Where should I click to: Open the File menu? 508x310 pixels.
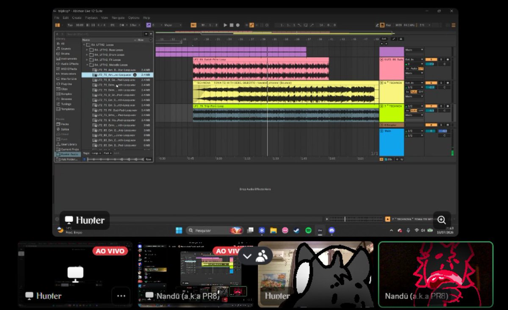[x=57, y=18]
